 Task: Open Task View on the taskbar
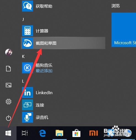[25, 133]
